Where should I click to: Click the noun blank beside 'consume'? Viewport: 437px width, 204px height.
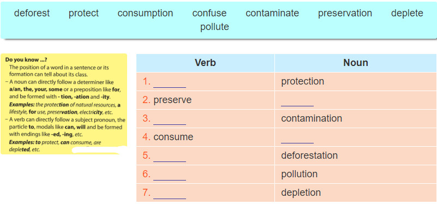pyautogui.click(x=297, y=138)
